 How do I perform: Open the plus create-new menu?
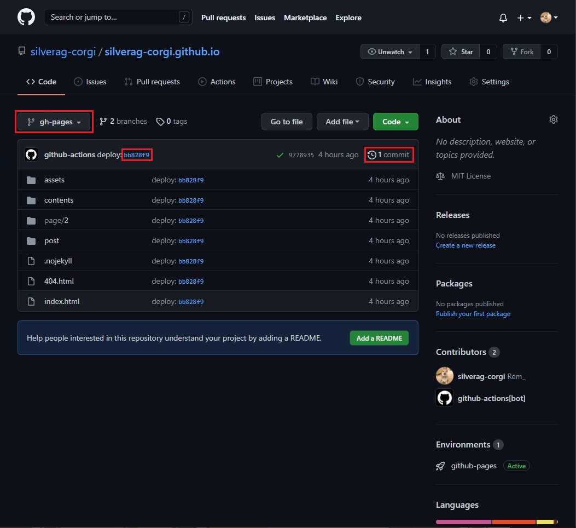tap(524, 18)
